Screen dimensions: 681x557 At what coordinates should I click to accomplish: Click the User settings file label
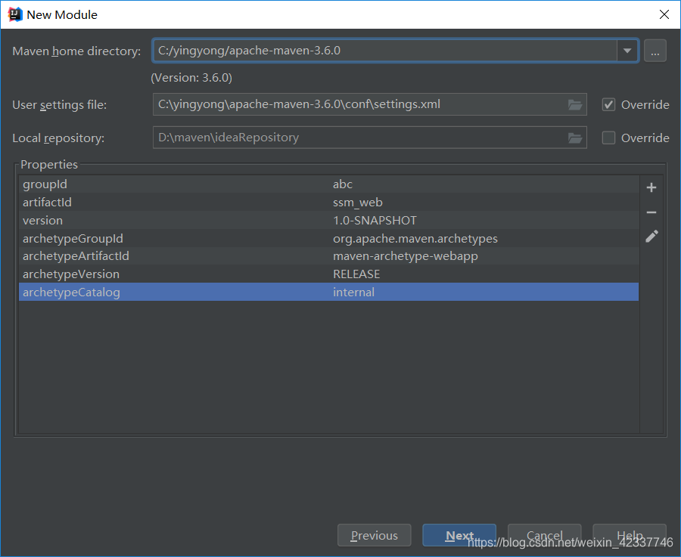pyautogui.click(x=60, y=105)
